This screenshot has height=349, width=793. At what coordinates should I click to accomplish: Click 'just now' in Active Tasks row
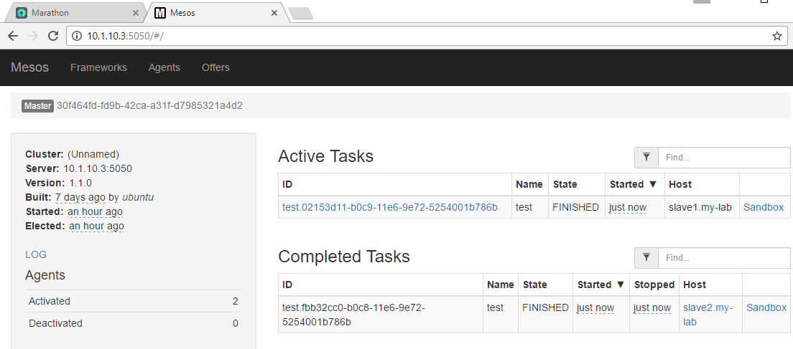(628, 207)
